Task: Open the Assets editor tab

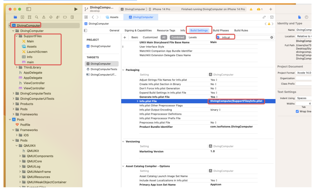Action: pyautogui.click(x=112, y=17)
